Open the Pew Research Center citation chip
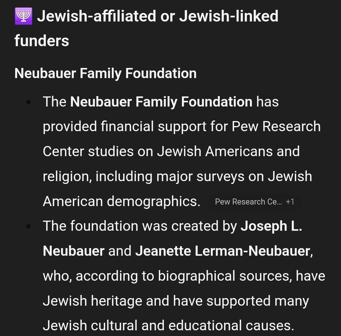 point(248,202)
